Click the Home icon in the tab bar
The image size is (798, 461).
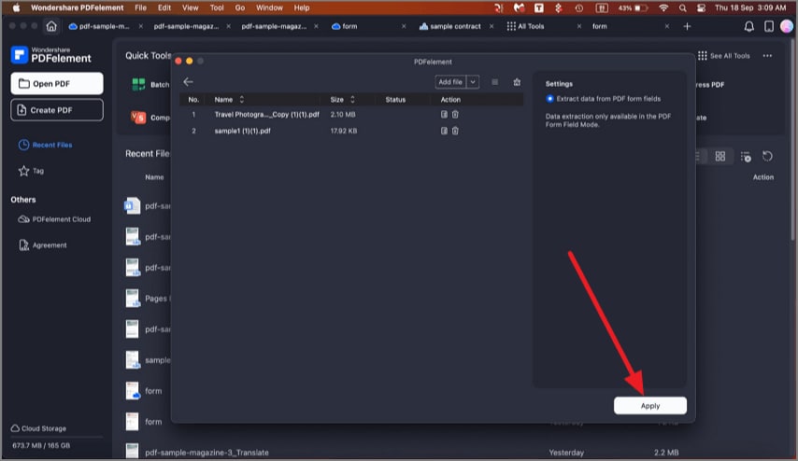51,26
